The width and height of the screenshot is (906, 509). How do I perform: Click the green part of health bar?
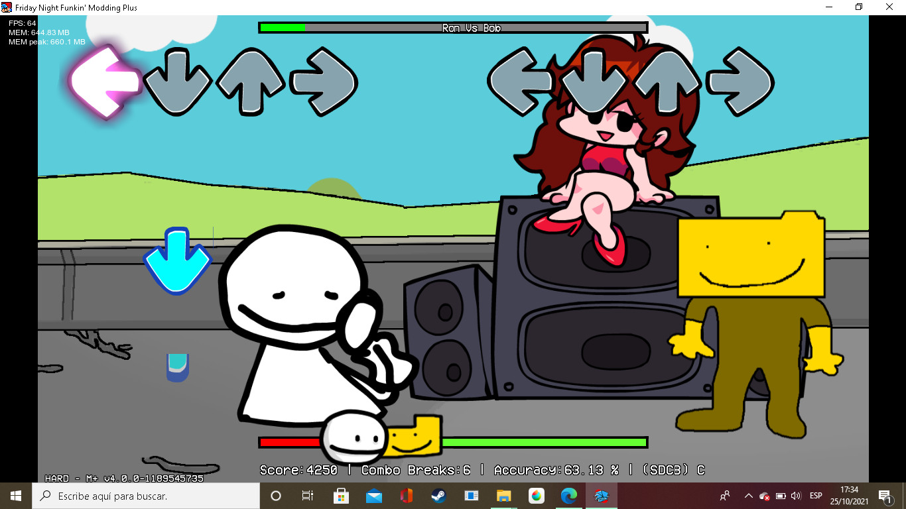point(544,442)
